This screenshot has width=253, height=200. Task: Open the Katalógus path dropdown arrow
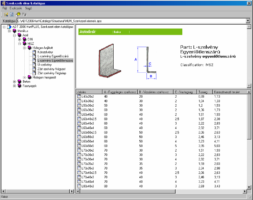248,21
